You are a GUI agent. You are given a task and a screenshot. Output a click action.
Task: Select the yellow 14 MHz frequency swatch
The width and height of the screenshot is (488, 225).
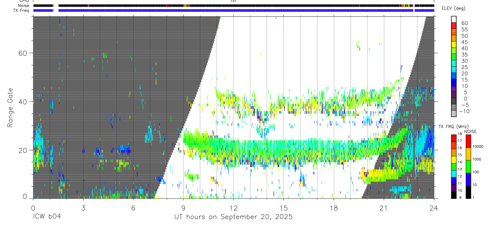454,160
